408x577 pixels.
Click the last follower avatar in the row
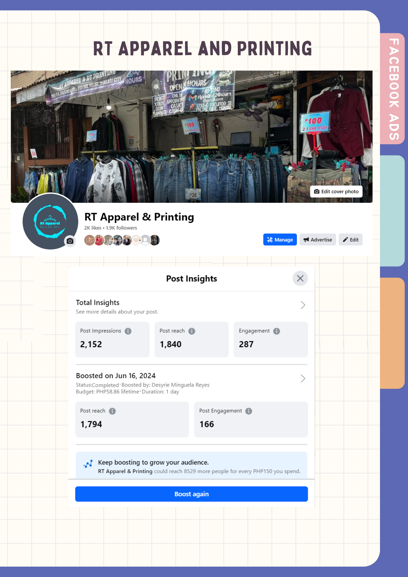[x=155, y=240]
